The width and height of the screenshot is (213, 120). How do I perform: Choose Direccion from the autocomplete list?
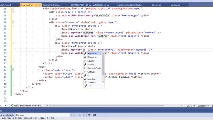tap(92, 57)
